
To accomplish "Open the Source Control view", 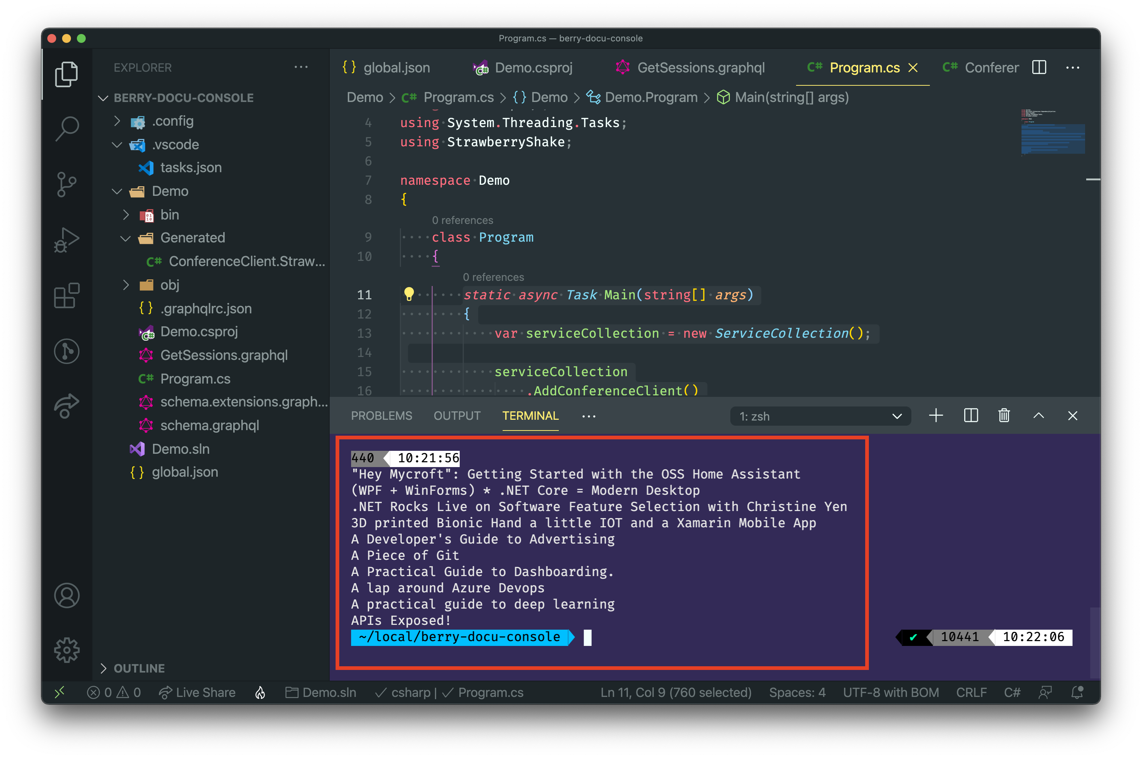I will (x=67, y=184).
